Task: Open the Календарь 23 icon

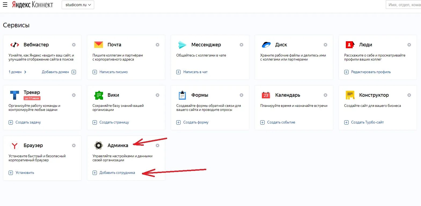Action: coord(266,95)
